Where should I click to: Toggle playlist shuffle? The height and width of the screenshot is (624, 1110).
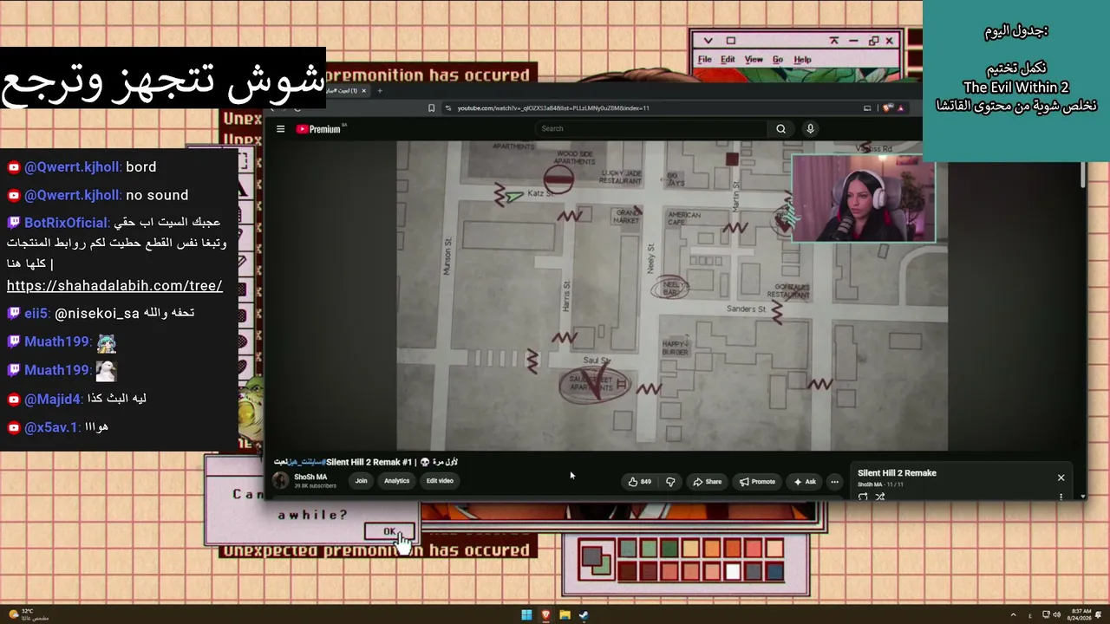[x=880, y=497]
